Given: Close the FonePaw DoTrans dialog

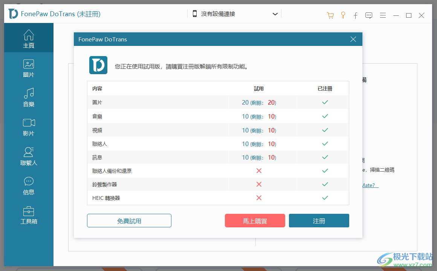Looking at the screenshot, I should [x=353, y=39].
